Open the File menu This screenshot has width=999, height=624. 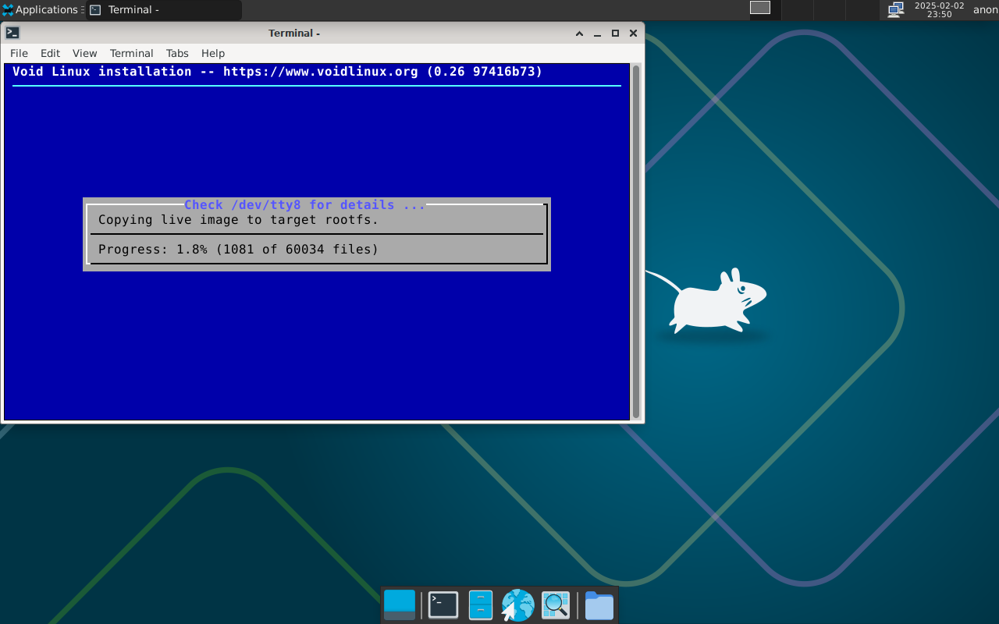[19, 53]
